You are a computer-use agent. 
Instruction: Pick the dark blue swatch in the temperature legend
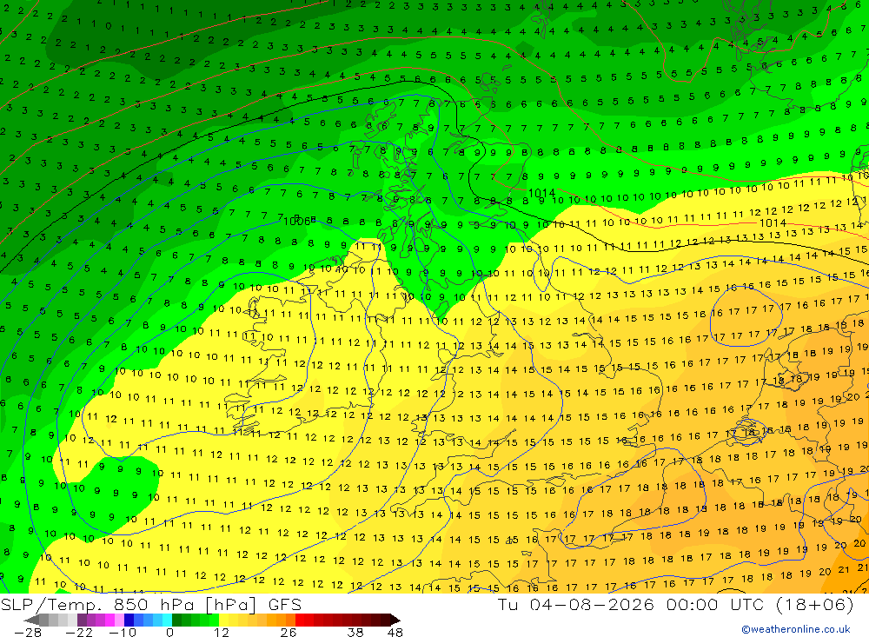pyautogui.click(x=129, y=620)
